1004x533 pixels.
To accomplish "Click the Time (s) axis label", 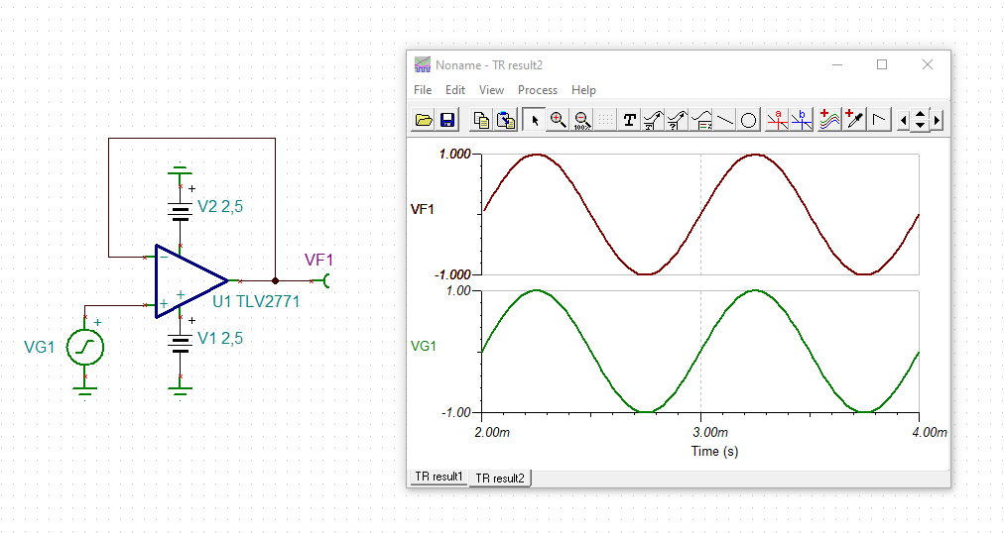I will (714, 451).
